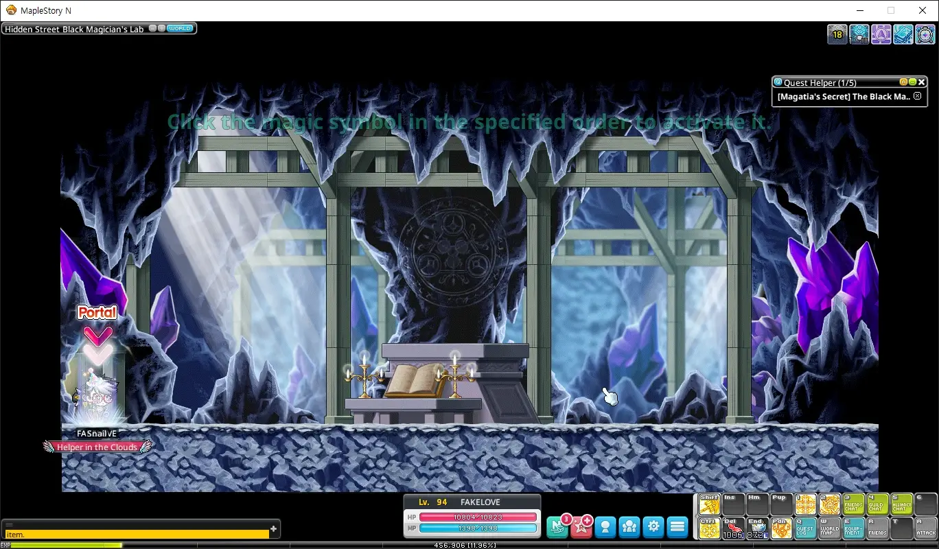Screen dimensions: 939x549
Task: Open Guild Chat quickslot 4
Action: click(878, 505)
